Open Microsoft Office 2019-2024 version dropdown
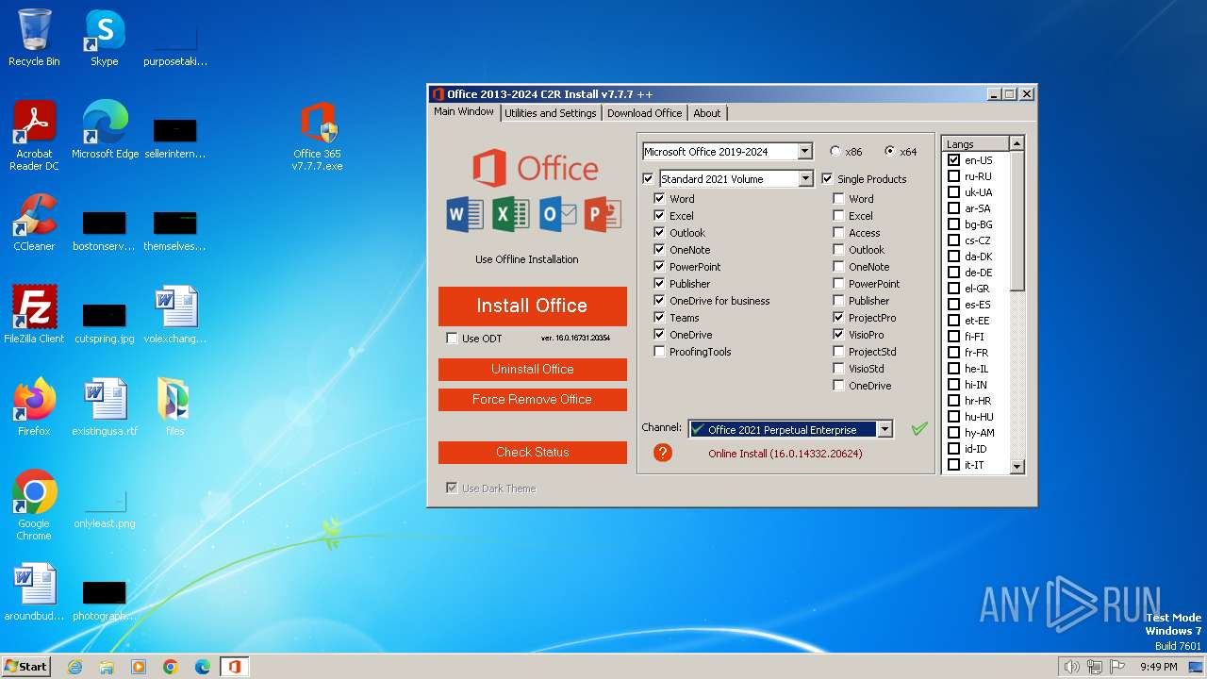The height and width of the screenshot is (679, 1207). pos(804,151)
